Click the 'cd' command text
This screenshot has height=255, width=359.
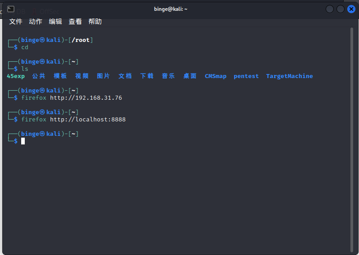(x=25, y=47)
